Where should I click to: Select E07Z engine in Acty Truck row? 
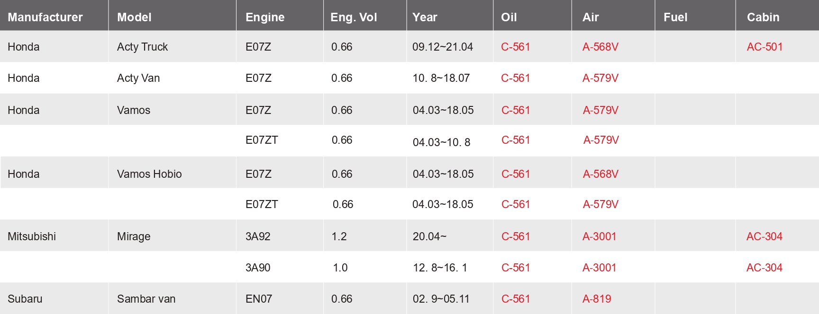pyautogui.click(x=258, y=47)
